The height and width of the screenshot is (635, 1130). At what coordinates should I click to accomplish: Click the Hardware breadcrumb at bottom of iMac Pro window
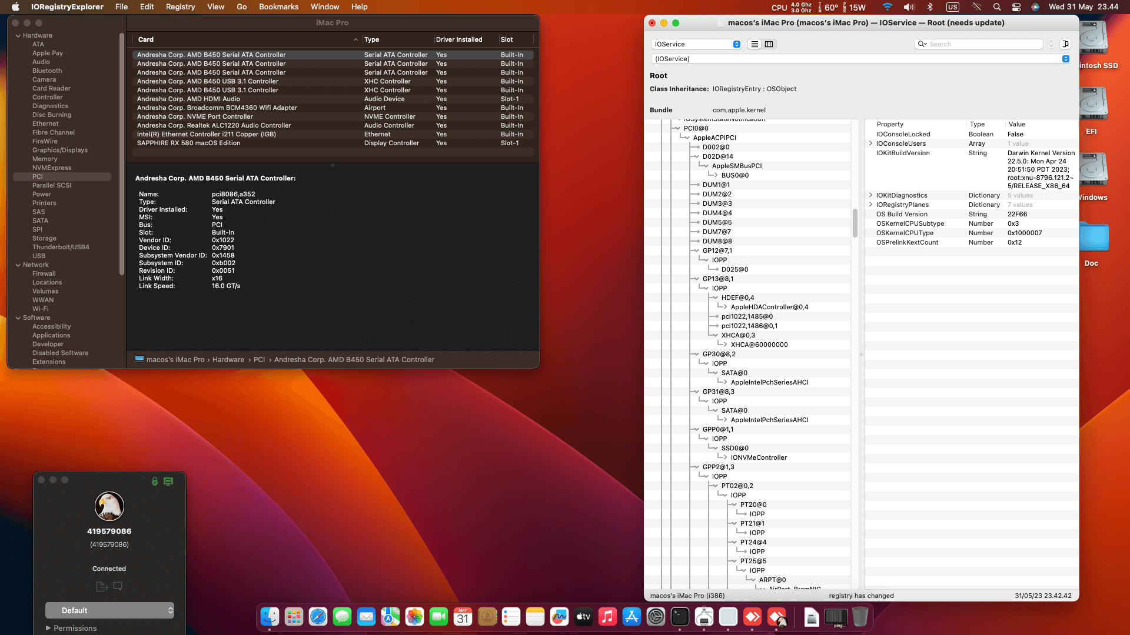point(228,359)
